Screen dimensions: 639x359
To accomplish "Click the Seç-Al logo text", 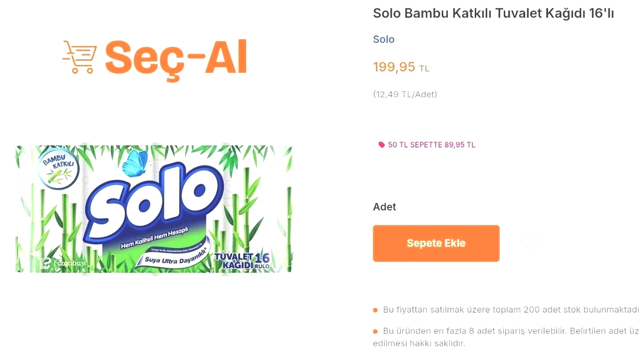I will click(176, 58).
